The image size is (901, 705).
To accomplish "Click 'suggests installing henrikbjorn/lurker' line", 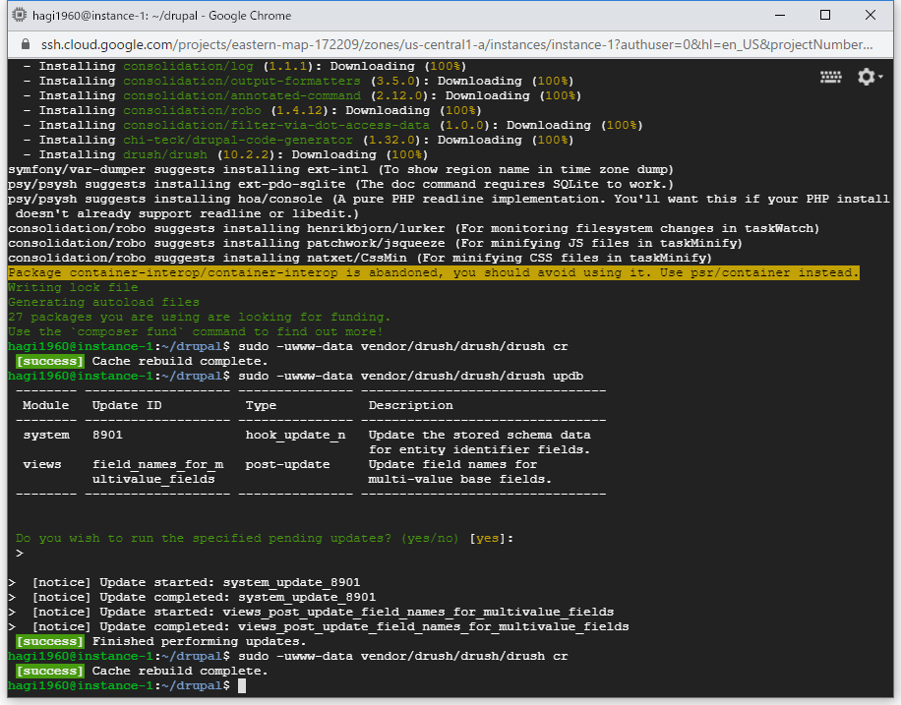I will 414,229.
